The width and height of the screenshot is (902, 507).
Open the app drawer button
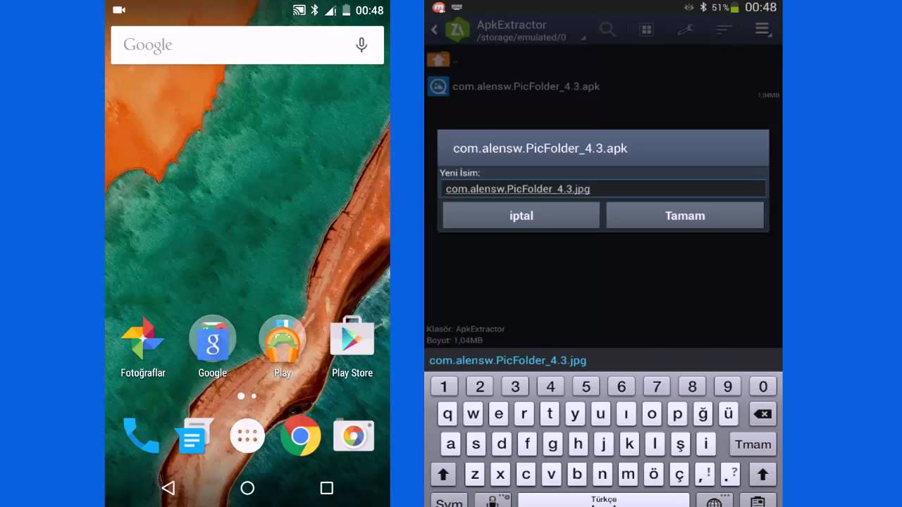coord(247,437)
